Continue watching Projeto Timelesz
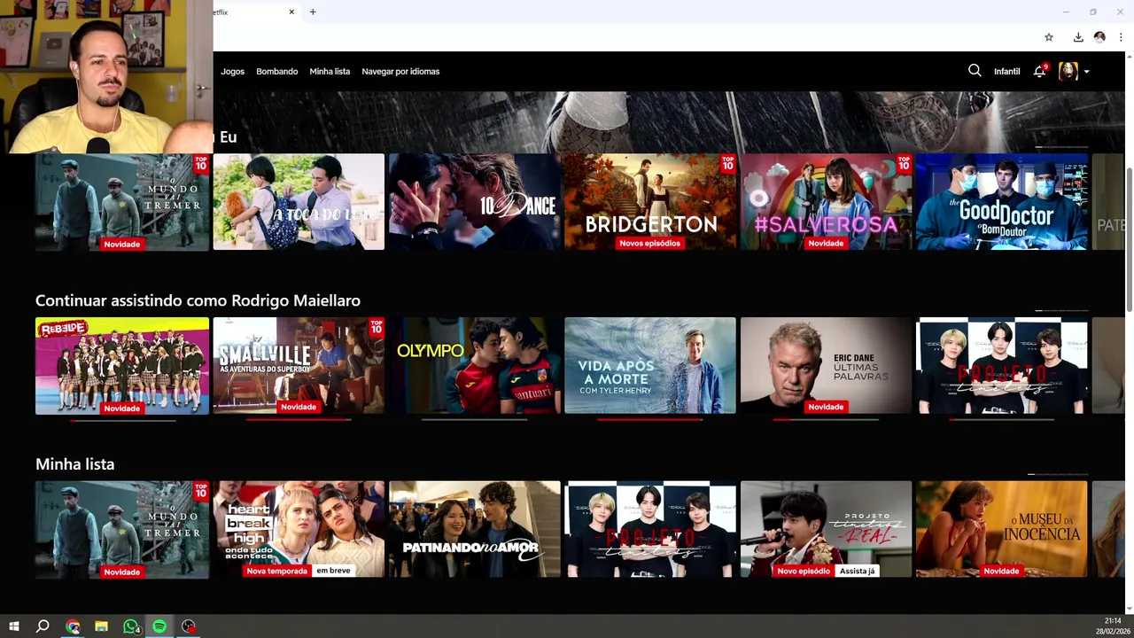The height and width of the screenshot is (638, 1134). (1002, 365)
